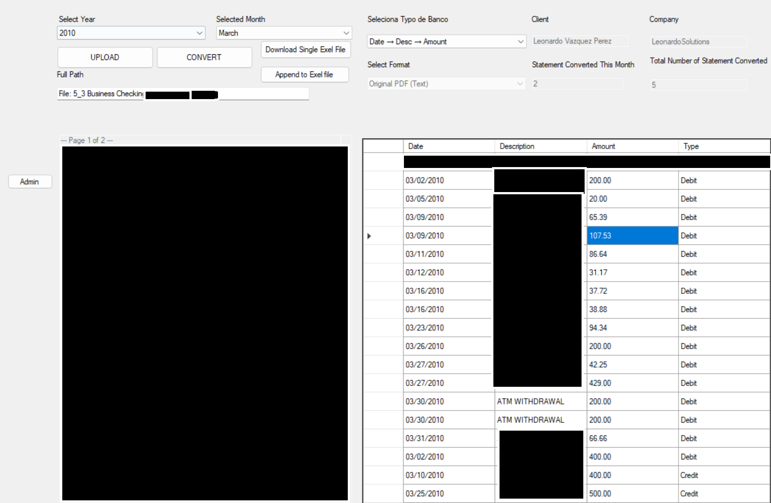Viewport: 771px width, 503px height.
Task: Select the current row indicator arrow
Action: (x=369, y=236)
